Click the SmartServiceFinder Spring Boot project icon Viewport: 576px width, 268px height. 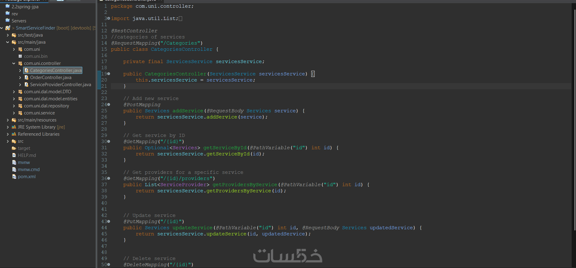(x=8, y=28)
